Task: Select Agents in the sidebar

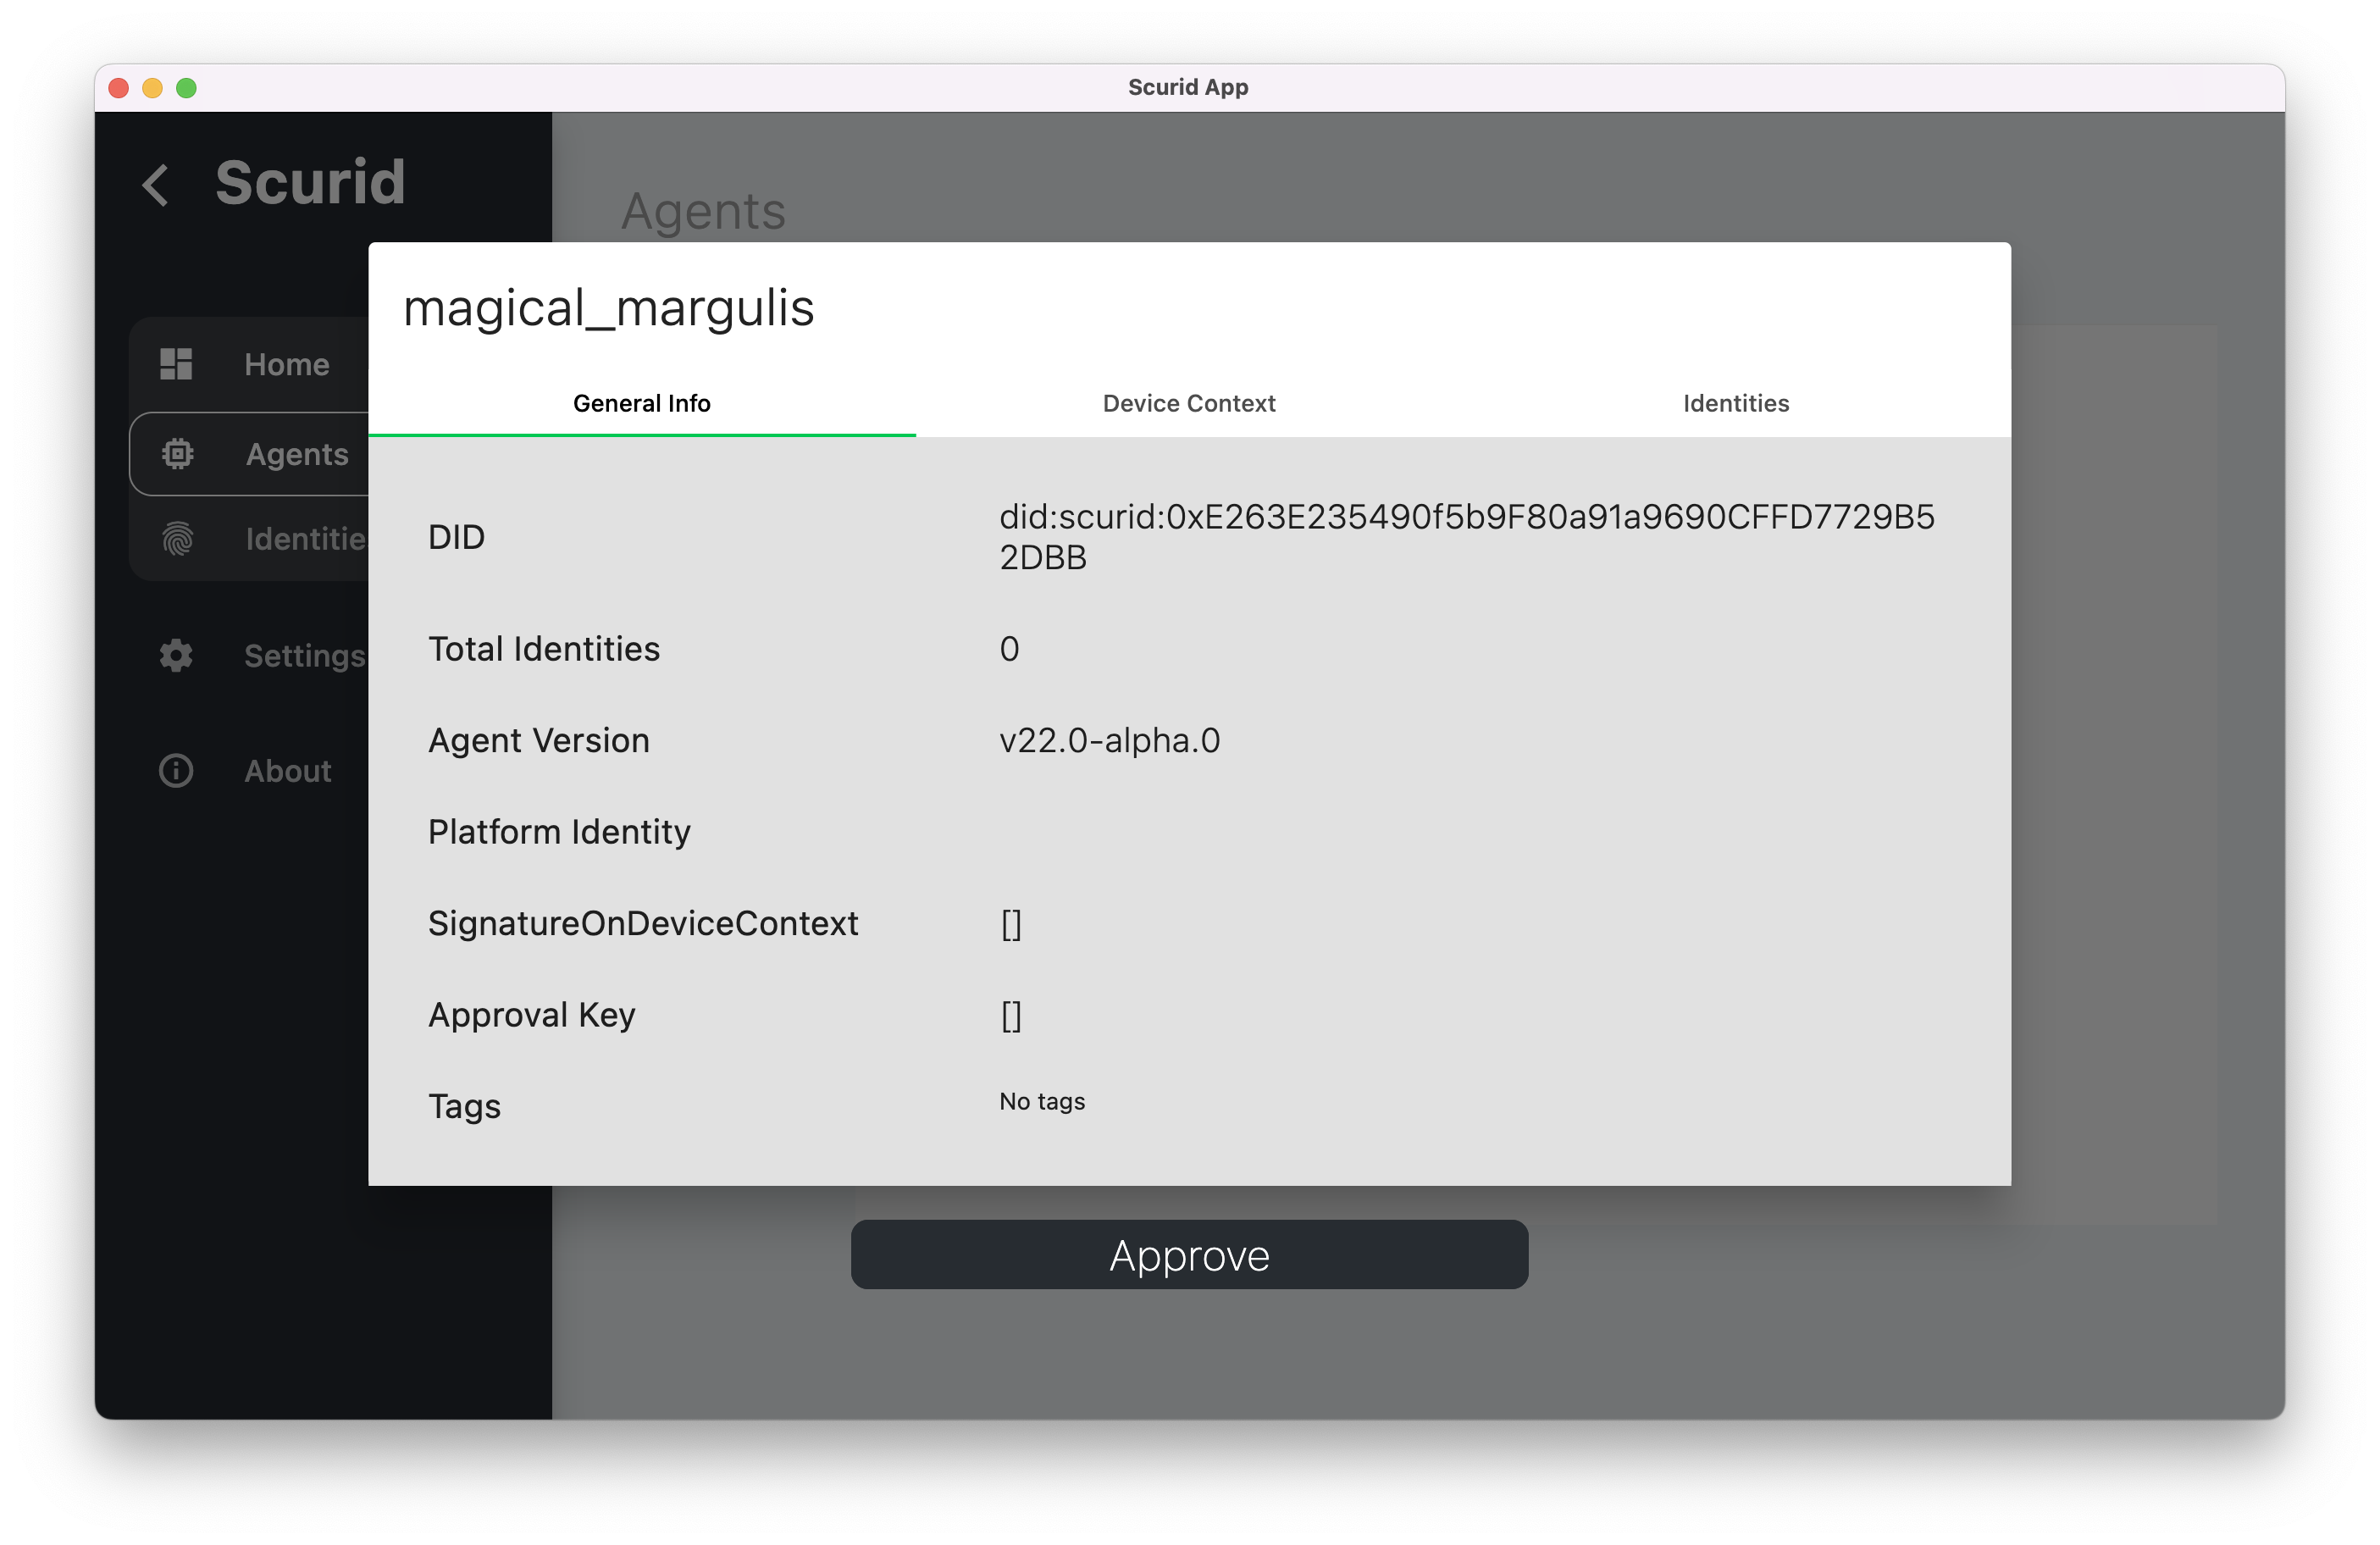Action: pos(297,454)
